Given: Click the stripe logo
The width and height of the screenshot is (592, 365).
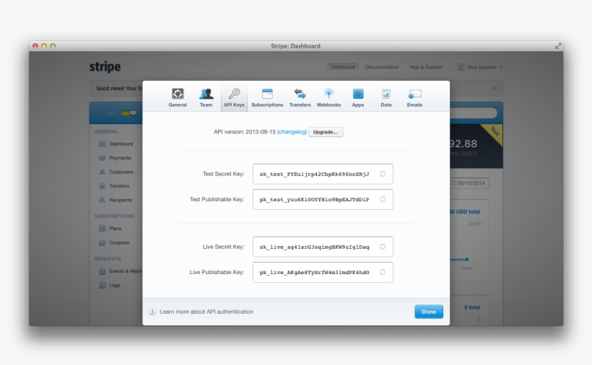Looking at the screenshot, I should pos(105,67).
